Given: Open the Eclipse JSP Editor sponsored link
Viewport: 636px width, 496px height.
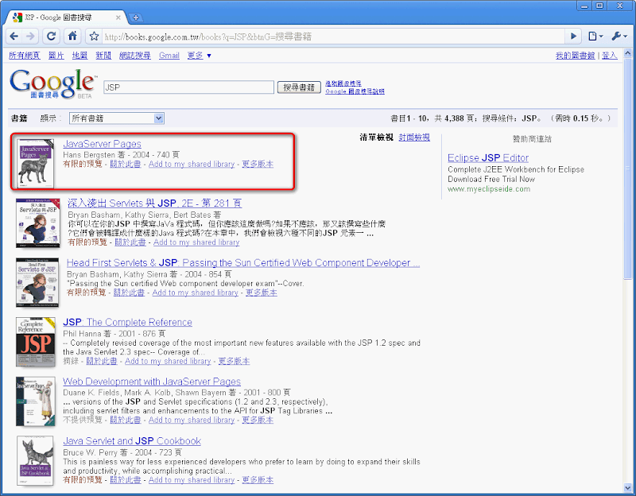Looking at the screenshot, I should click(x=488, y=157).
